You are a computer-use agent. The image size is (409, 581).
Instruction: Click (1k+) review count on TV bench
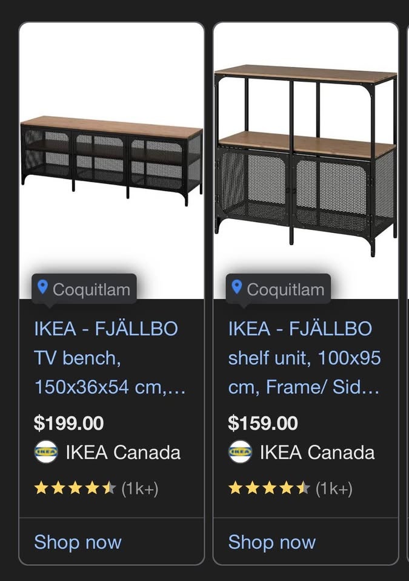[140, 489]
